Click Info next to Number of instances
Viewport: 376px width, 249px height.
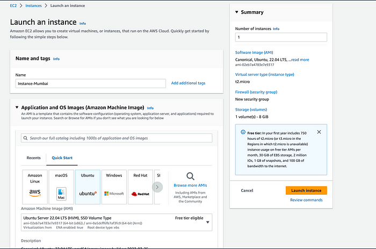[x=276, y=29]
